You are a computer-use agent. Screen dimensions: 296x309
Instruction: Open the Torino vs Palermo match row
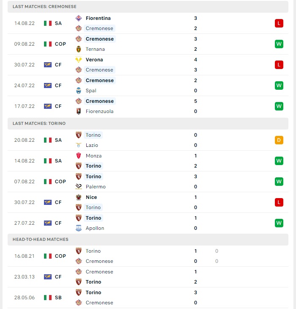(x=148, y=182)
